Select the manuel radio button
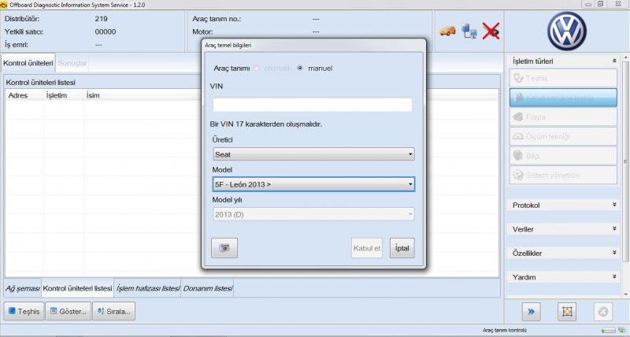 pyautogui.click(x=300, y=69)
